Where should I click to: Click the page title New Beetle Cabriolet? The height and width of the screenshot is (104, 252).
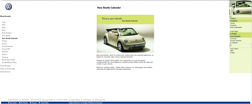[109, 8]
